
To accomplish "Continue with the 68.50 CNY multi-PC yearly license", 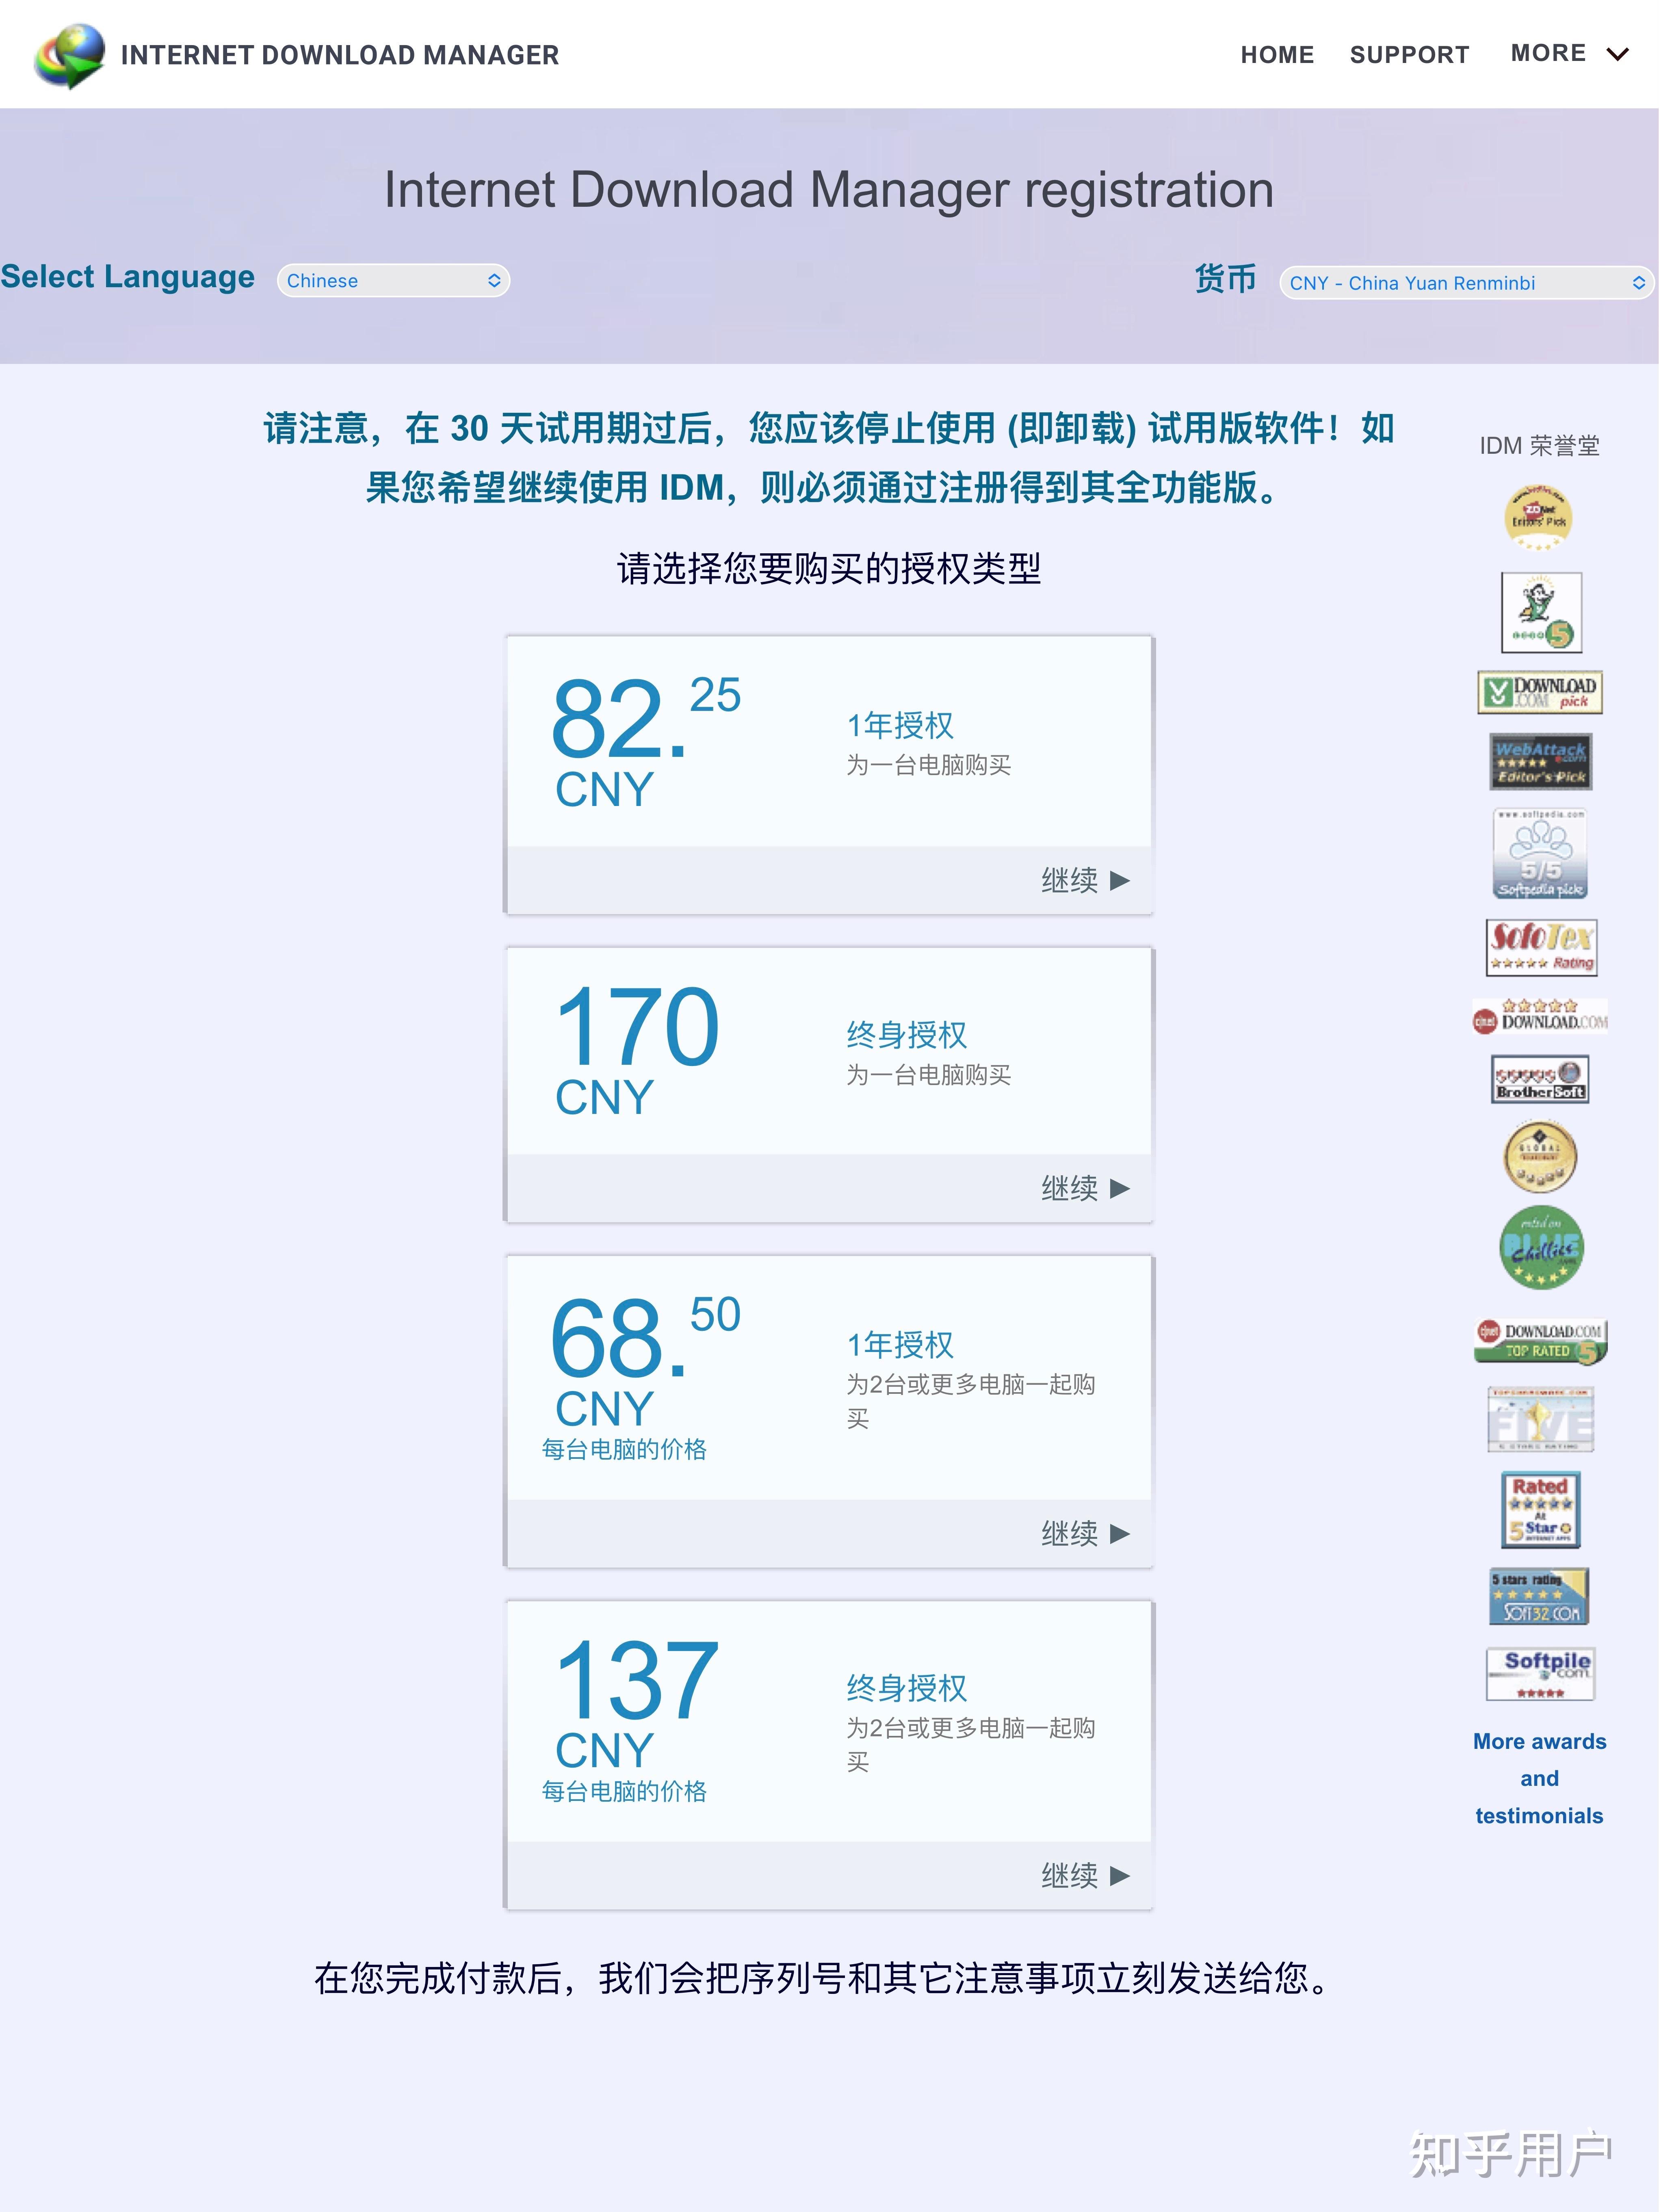I will click(1085, 1533).
